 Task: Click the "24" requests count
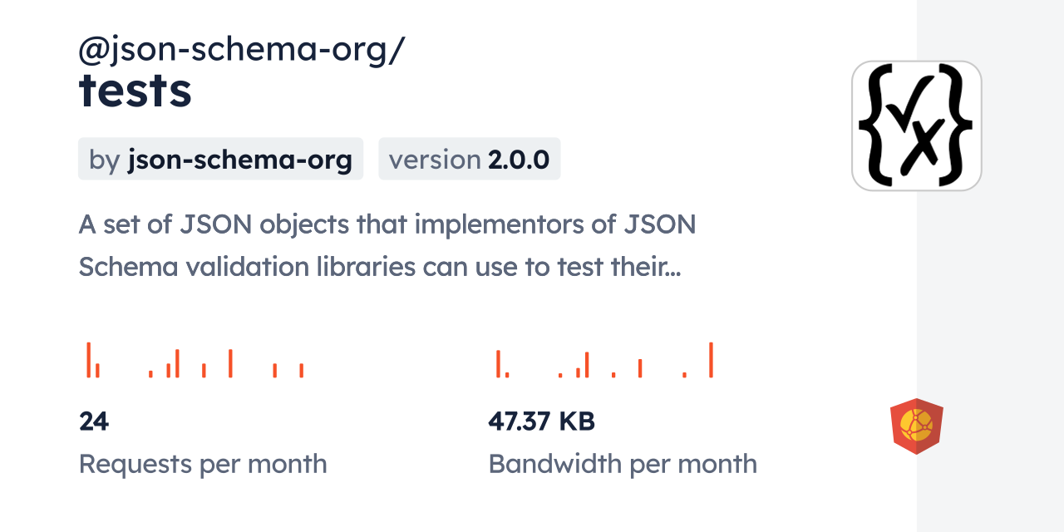(94, 421)
